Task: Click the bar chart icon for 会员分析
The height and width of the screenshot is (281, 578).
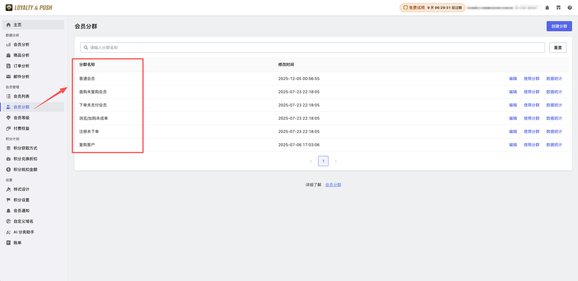Action: (x=9, y=45)
